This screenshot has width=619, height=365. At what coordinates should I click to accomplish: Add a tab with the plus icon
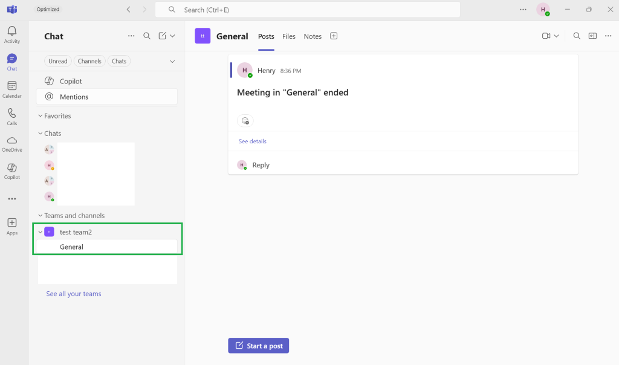334,36
